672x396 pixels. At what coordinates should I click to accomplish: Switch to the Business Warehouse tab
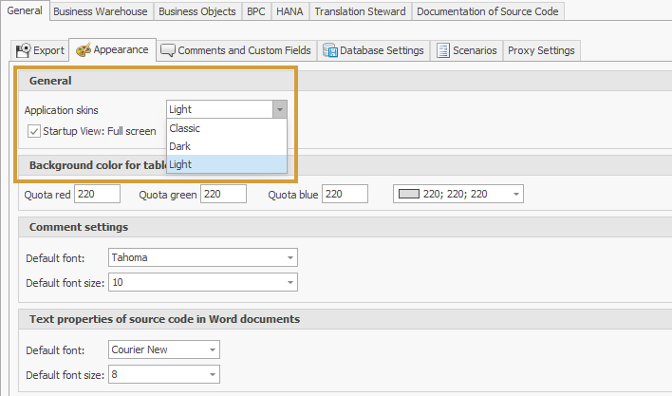(x=100, y=11)
